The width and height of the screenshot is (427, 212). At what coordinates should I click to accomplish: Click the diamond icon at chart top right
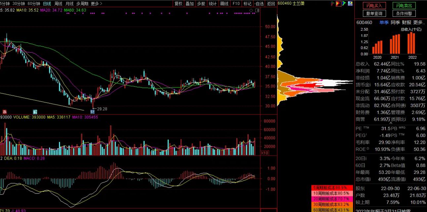251,11
